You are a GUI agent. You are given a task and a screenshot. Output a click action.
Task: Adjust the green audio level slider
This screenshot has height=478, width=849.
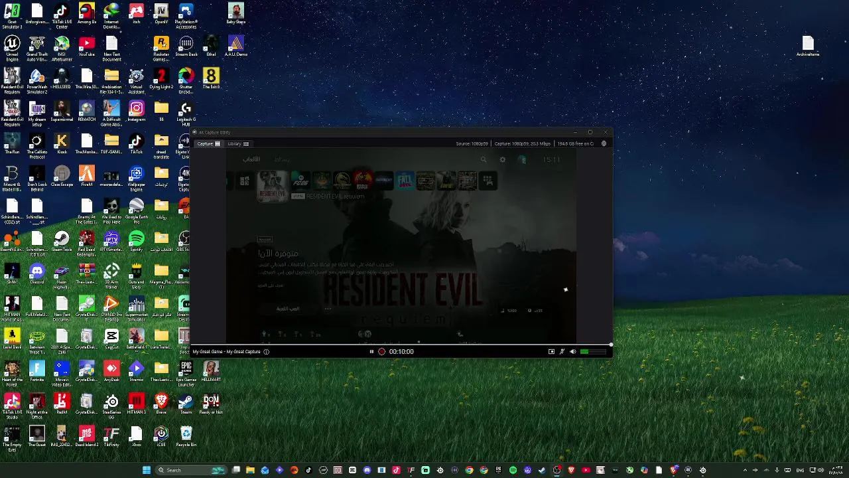(594, 352)
